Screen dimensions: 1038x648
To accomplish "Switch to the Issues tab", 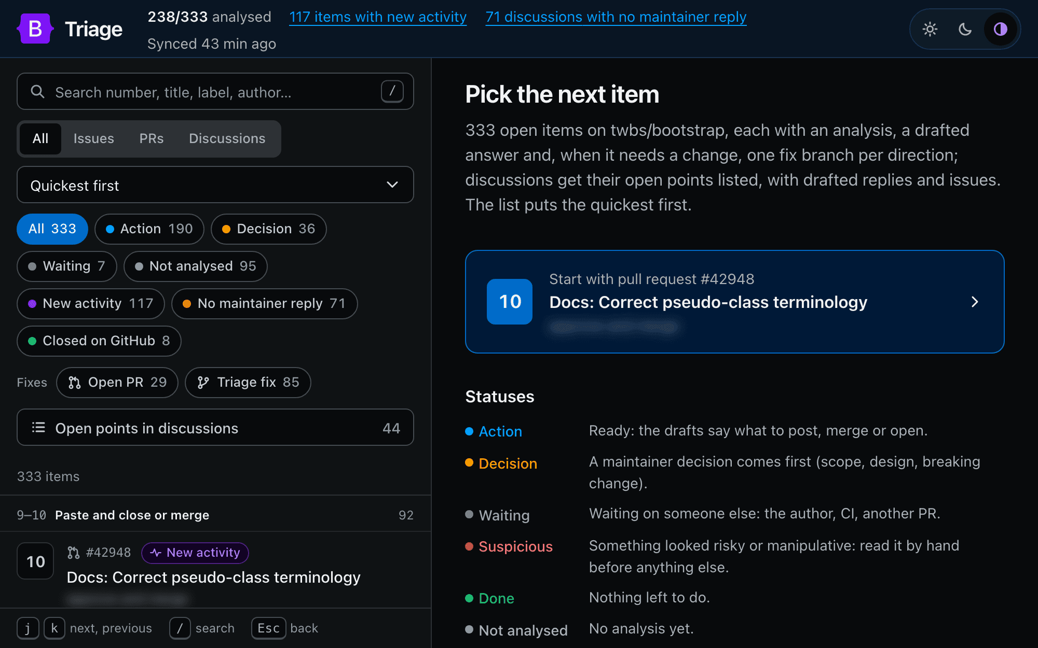I will pos(94,138).
